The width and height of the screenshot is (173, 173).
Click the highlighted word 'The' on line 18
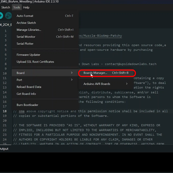coord(22,111)
